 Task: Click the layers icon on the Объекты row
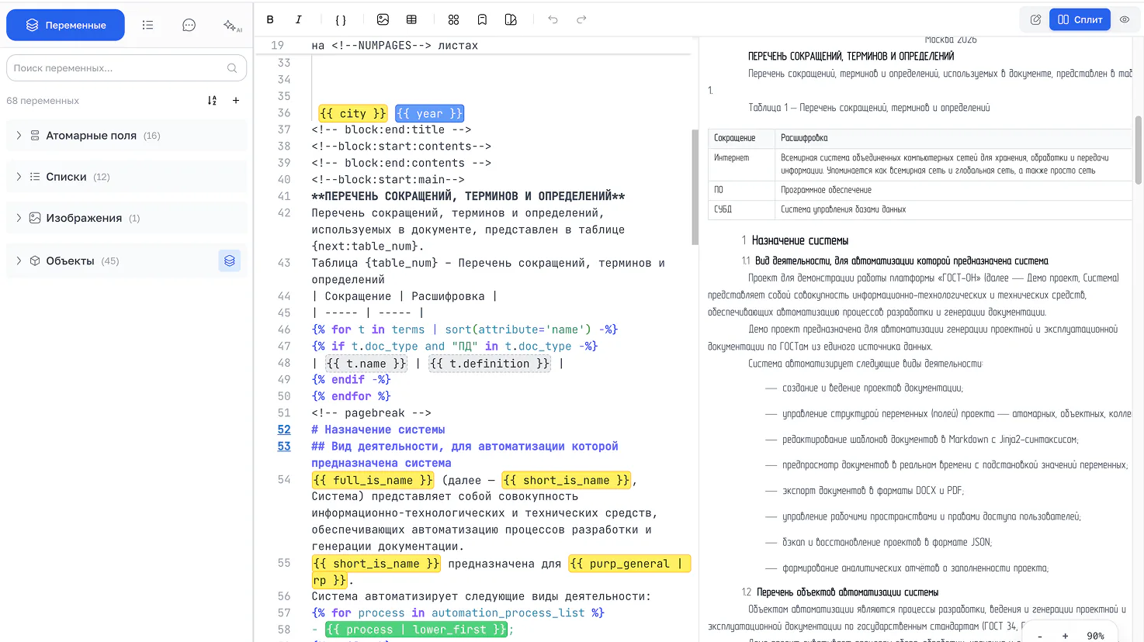tap(230, 261)
